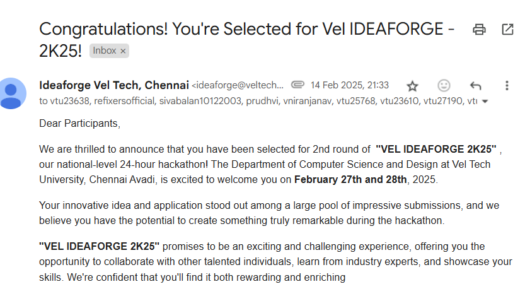This screenshot has width=525, height=289.
Task: Click recipient vtu23638 in the to line
Action: (71, 100)
